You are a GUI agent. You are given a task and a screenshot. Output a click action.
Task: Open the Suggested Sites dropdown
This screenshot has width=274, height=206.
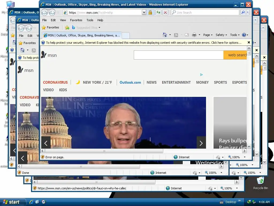tap(86, 28)
